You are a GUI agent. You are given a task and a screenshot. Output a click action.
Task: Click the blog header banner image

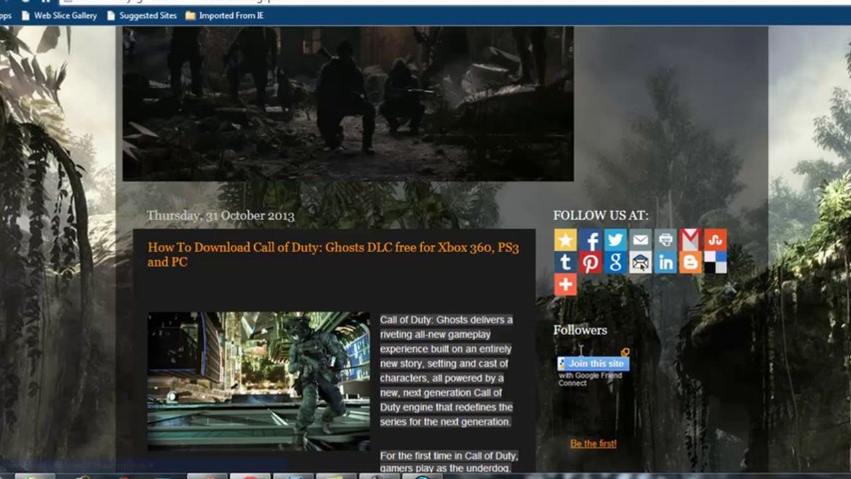coord(348,104)
